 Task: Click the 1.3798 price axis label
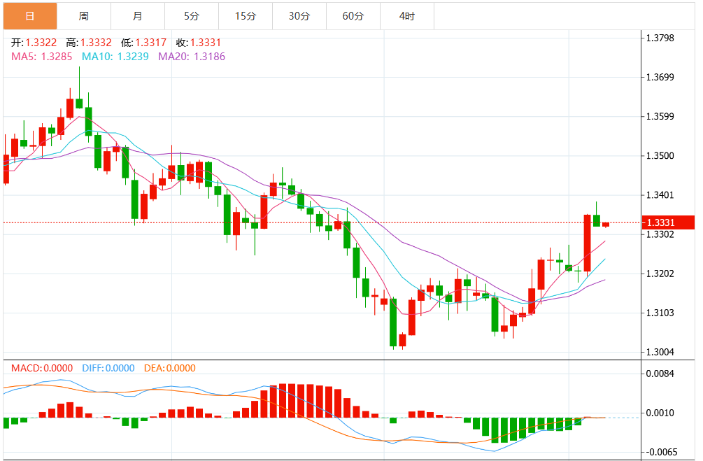click(x=660, y=38)
